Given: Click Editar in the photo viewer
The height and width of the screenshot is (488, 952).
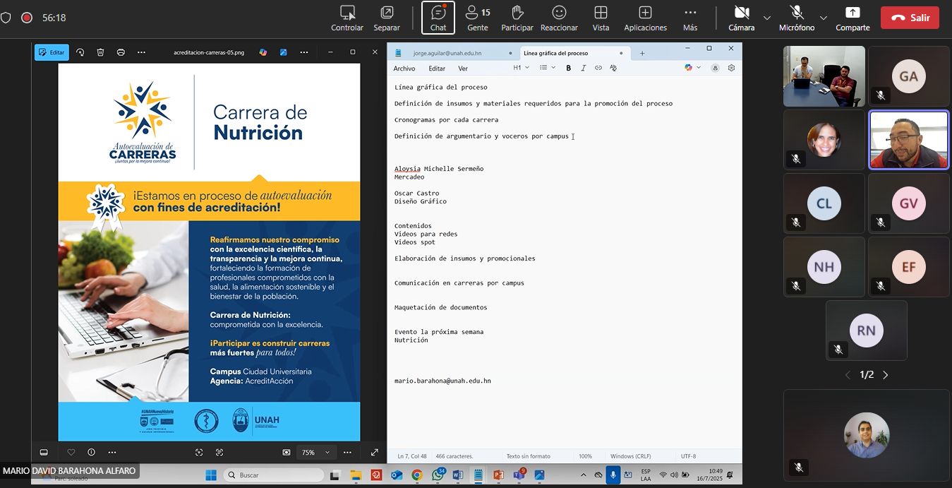Looking at the screenshot, I should pyautogui.click(x=52, y=52).
